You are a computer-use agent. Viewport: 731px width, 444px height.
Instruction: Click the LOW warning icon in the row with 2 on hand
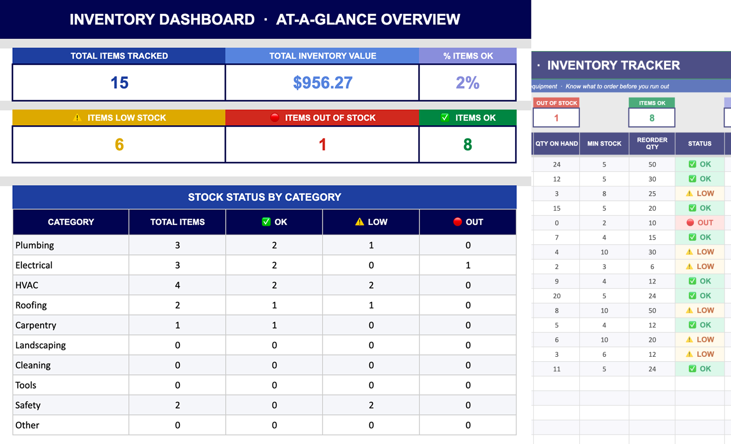tap(689, 267)
